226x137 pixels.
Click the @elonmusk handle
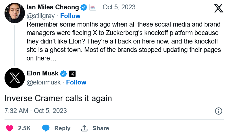[x=44, y=82]
